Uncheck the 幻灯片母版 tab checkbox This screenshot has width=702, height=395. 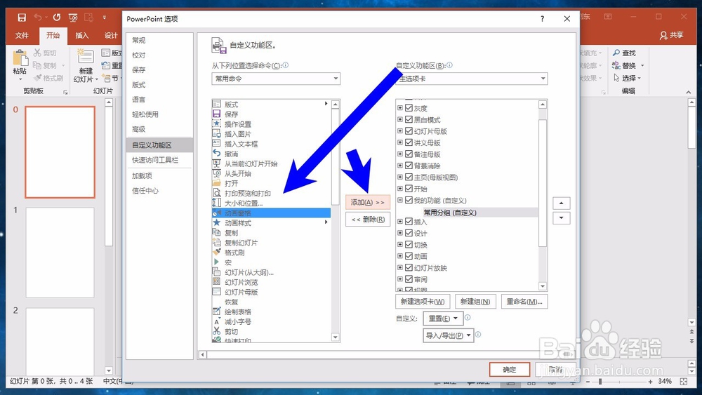409,131
